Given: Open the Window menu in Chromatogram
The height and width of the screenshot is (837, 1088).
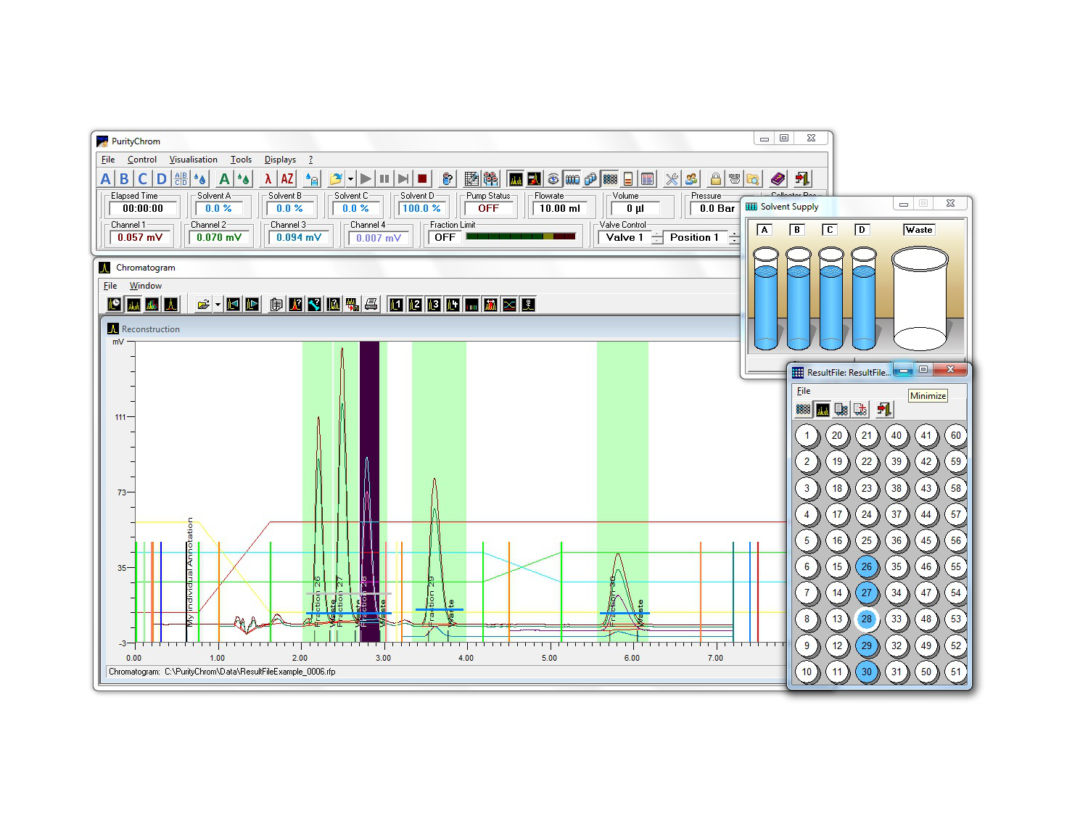Looking at the screenshot, I should coord(145,286).
